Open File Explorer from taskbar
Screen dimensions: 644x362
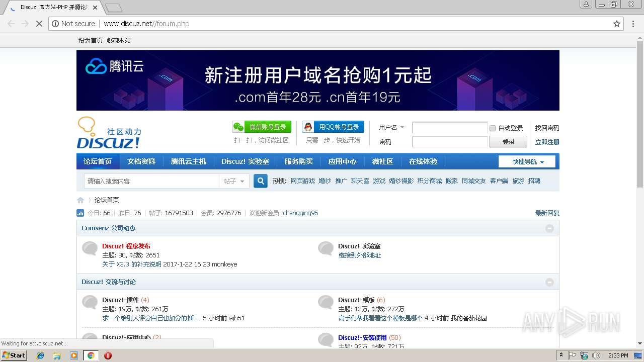pos(57,355)
